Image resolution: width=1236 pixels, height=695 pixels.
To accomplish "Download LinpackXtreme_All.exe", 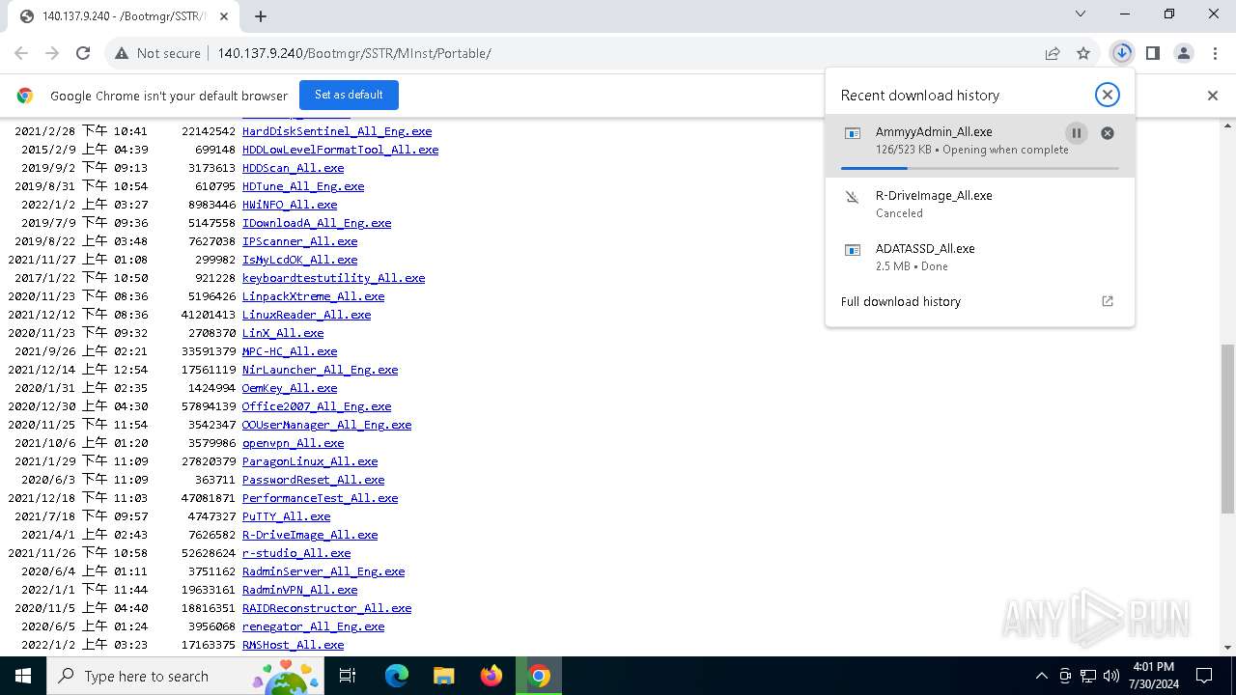I will [x=313, y=296].
